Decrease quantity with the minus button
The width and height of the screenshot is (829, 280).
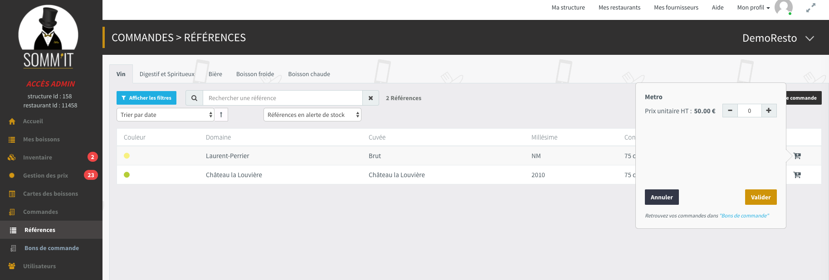point(730,111)
